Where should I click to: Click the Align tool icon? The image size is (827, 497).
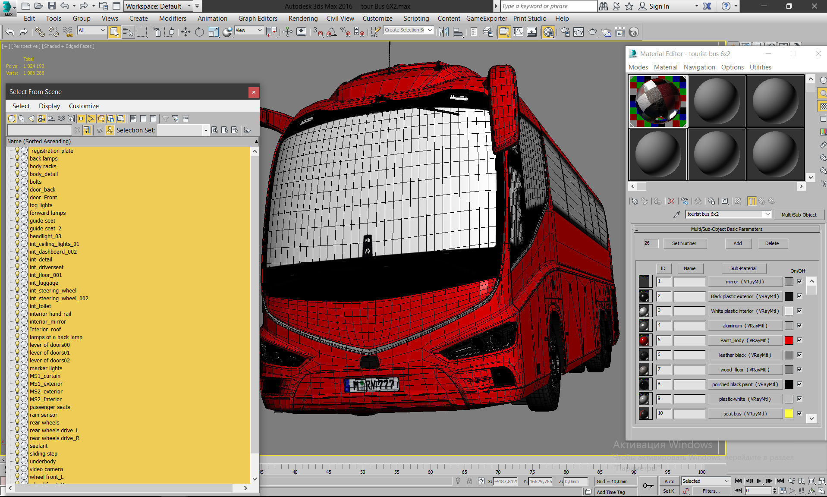(458, 32)
